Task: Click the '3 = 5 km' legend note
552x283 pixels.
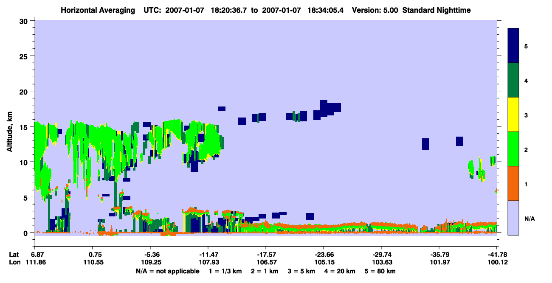Action: point(301,271)
